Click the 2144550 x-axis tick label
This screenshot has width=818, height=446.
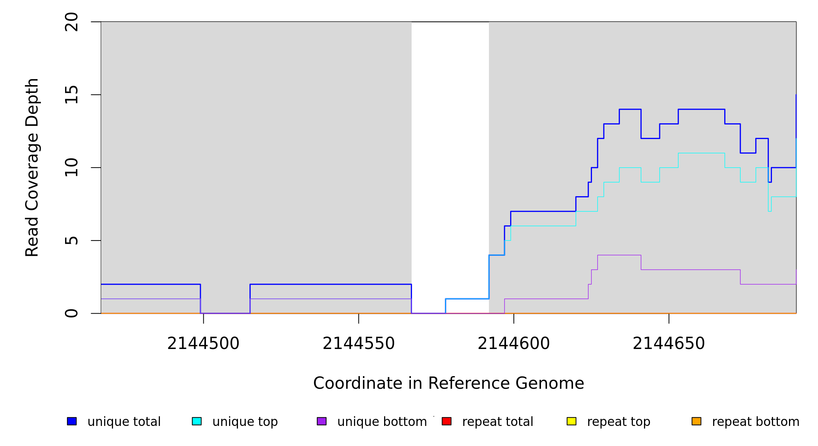(x=358, y=343)
